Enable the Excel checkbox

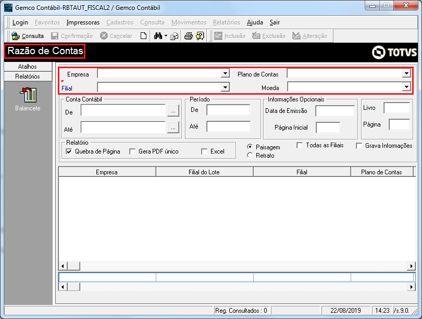click(x=204, y=151)
